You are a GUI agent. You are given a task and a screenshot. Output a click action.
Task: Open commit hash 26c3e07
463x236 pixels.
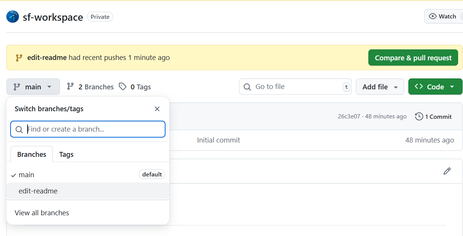coord(349,116)
